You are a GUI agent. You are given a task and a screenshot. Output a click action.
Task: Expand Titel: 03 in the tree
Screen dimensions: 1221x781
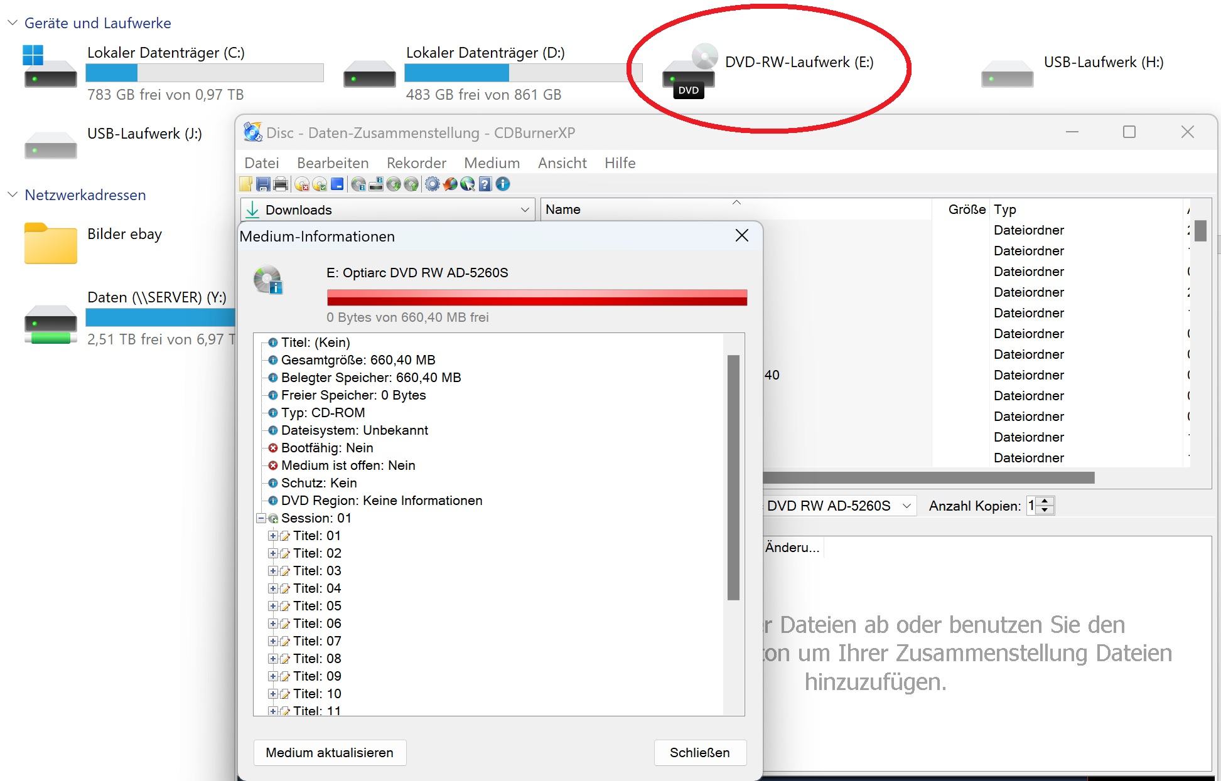tap(272, 571)
